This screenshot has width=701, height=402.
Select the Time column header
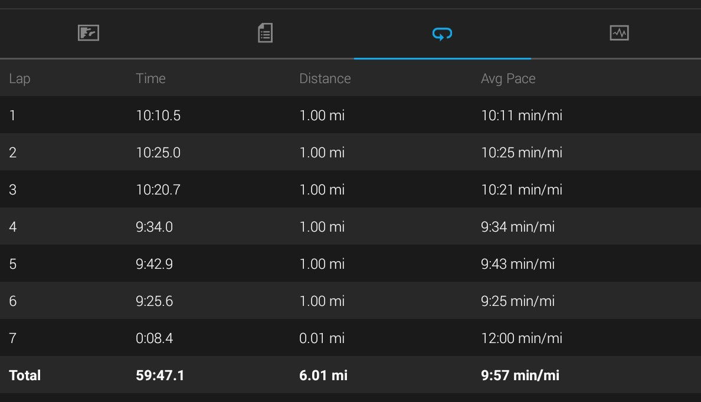click(x=150, y=78)
